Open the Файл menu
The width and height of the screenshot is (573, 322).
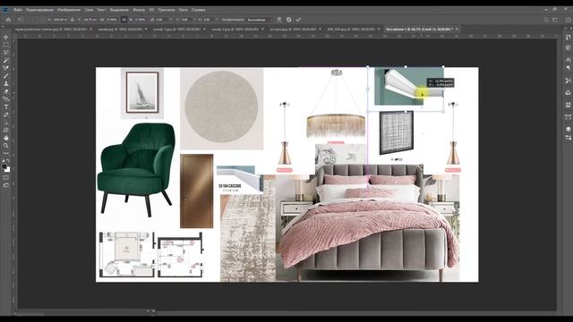(x=18, y=10)
